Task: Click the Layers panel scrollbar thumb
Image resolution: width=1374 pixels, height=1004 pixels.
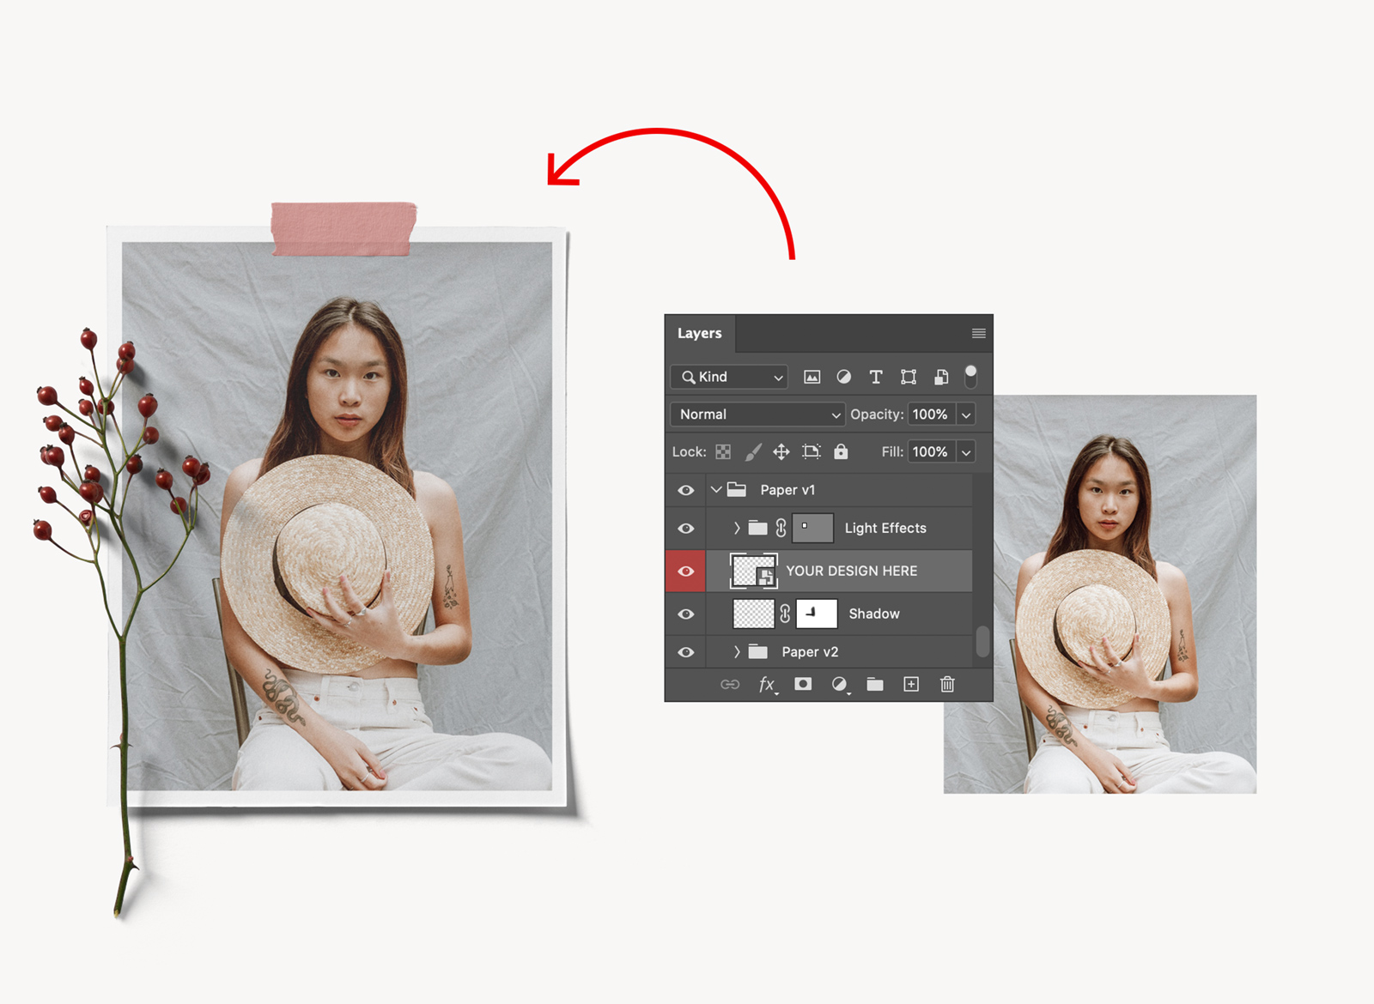Action: click(982, 641)
